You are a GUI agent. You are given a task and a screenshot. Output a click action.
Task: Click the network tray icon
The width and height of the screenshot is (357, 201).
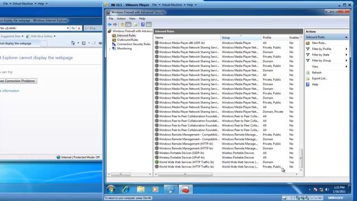tap(321, 189)
